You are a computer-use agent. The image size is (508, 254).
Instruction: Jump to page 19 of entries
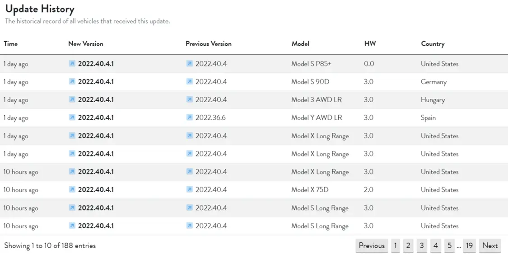[469, 245]
